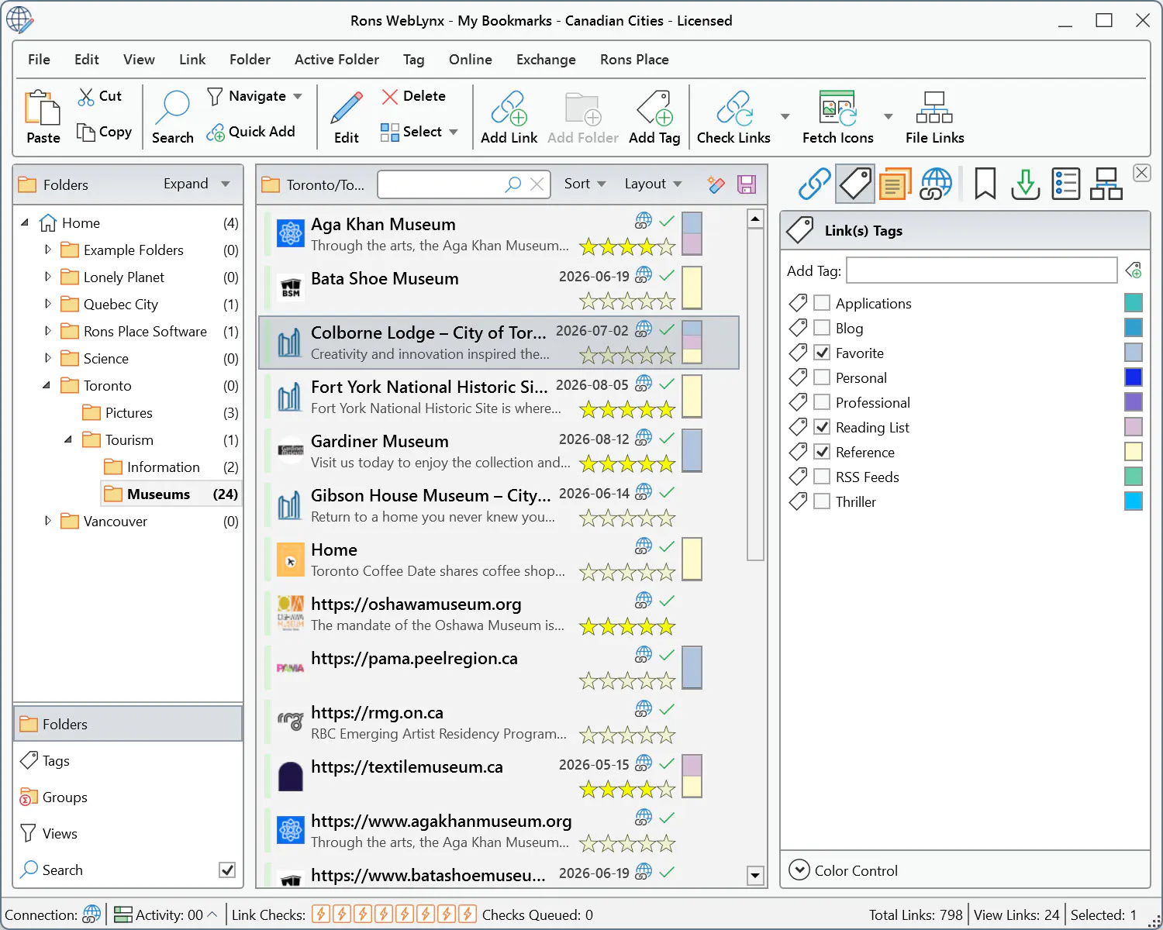Click the Add Link toolbar icon
This screenshot has height=930, width=1163.
point(509,108)
